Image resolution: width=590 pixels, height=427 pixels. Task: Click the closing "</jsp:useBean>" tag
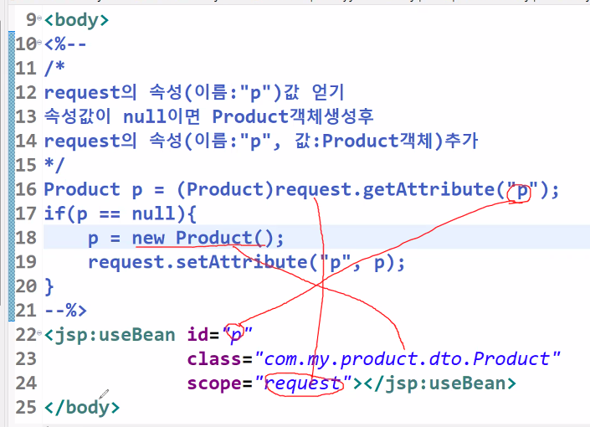440,383
